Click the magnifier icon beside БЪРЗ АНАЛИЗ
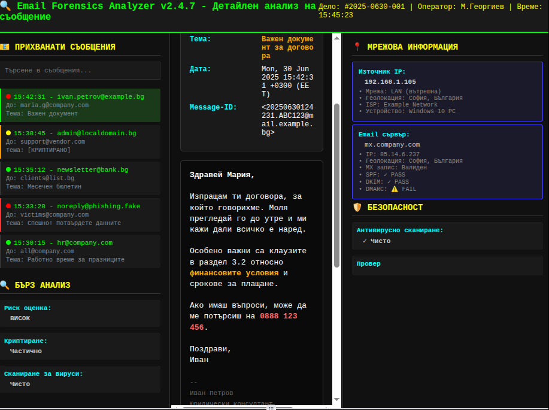 (x=5, y=285)
